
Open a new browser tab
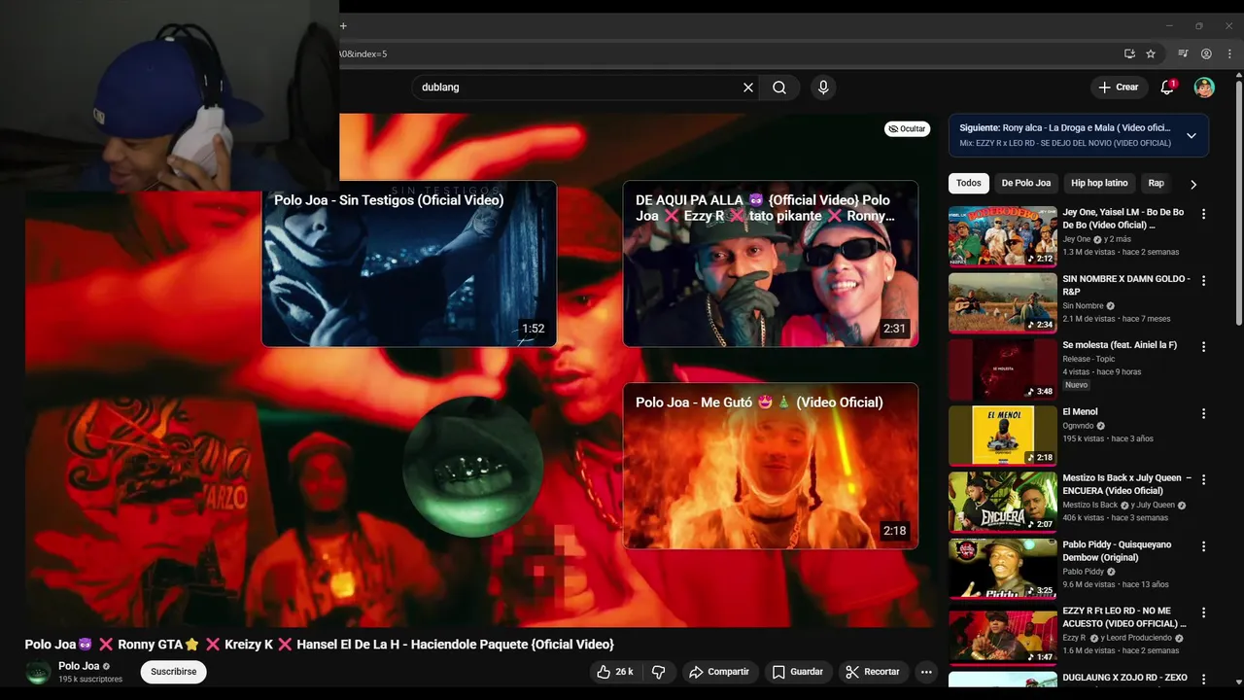pos(343,26)
